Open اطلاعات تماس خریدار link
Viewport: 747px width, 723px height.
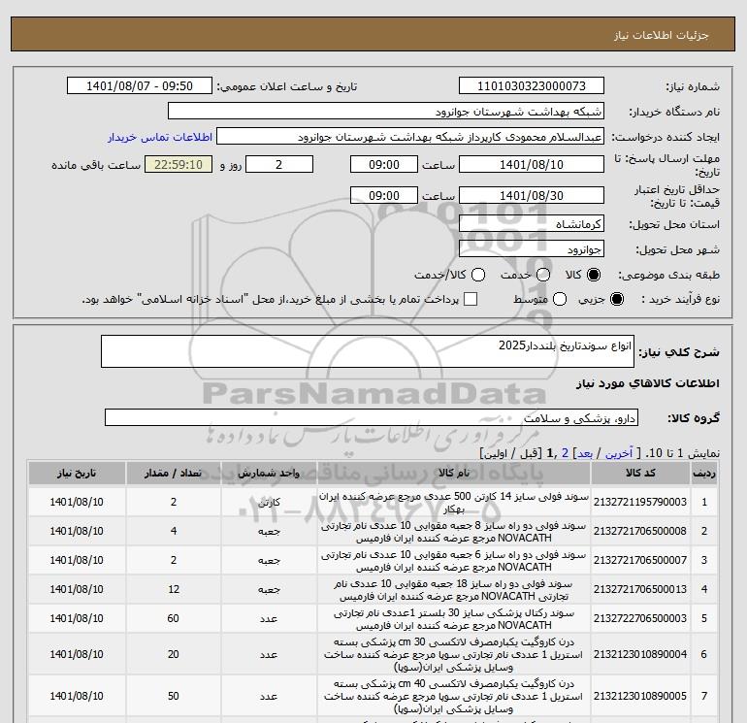click(160, 137)
